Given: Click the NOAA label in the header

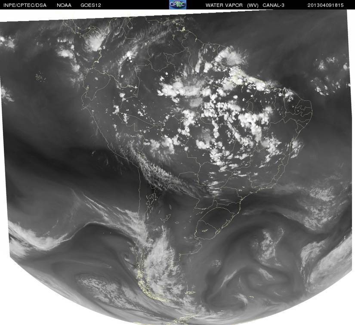Looking at the screenshot, I should tap(64, 5).
